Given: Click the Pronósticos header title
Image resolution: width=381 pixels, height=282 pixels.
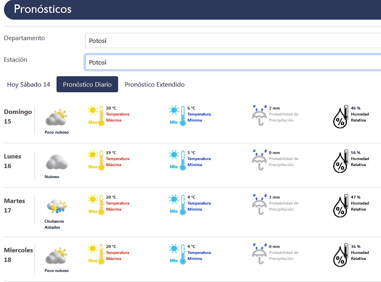Looking at the screenshot, I should pyautogui.click(x=43, y=9).
